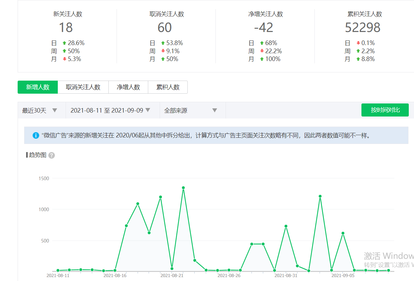
Task: Click the help question mark beside 趋势图
Action: (x=52, y=155)
